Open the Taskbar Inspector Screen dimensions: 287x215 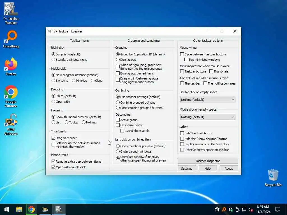coord(208,161)
